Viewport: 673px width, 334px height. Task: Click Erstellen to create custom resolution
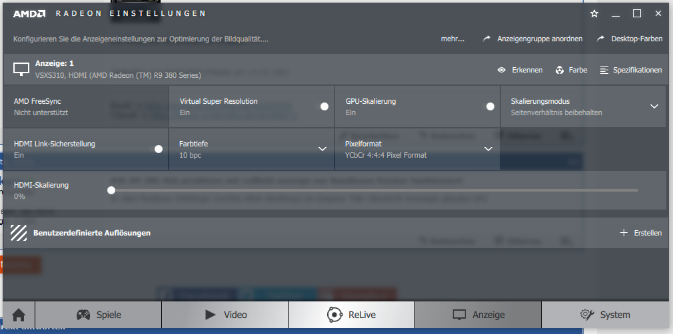click(x=648, y=233)
